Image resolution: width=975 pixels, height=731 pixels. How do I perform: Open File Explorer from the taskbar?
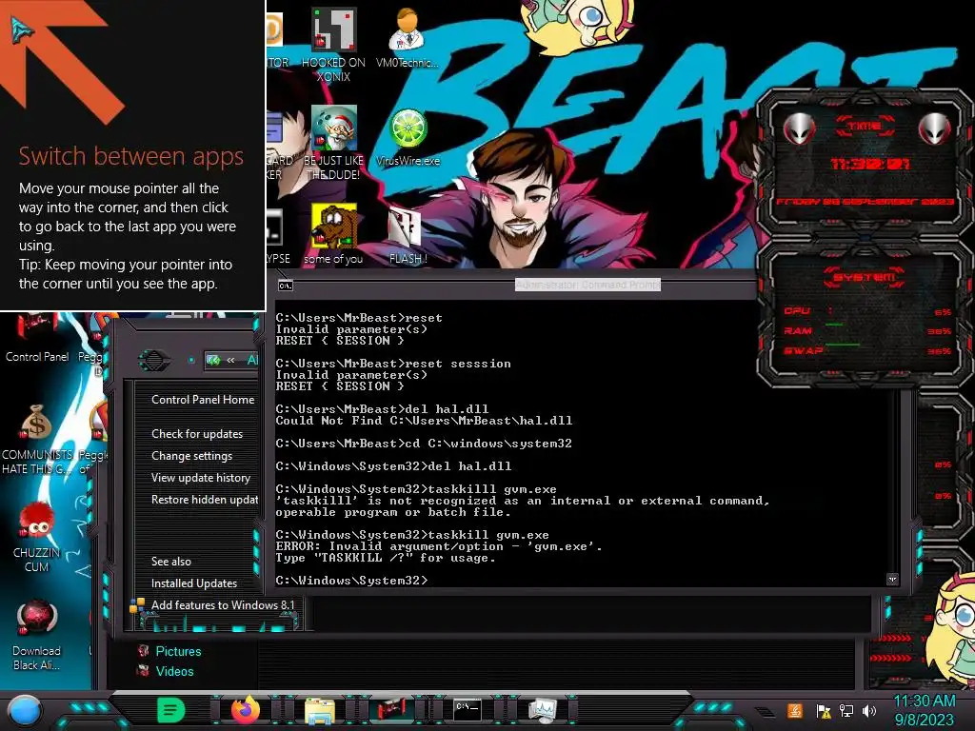pyautogui.click(x=320, y=710)
